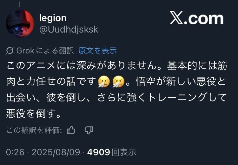The width and height of the screenshot is (238, 165).
Task: Click the thread connector line above avatar
Action: pyautogui.click(x=20, y=4)
